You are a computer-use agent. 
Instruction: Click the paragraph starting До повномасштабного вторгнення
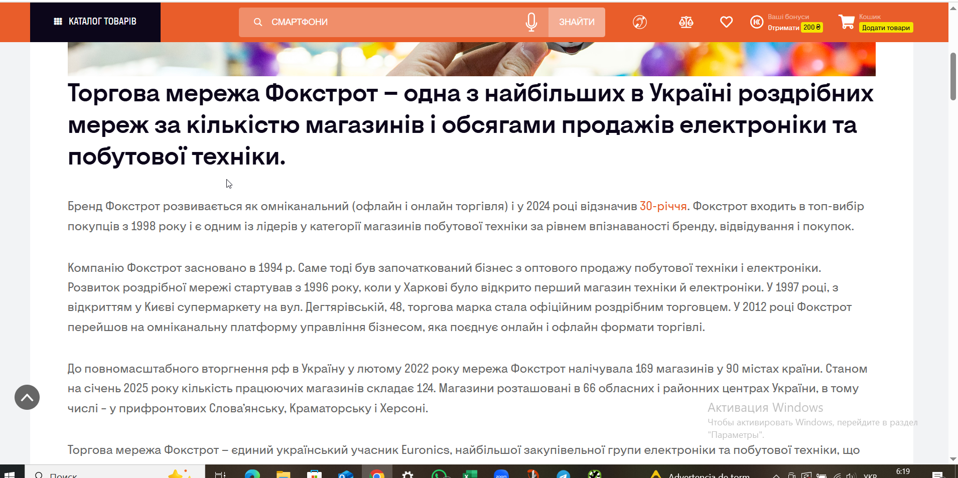tap(468, 388)
